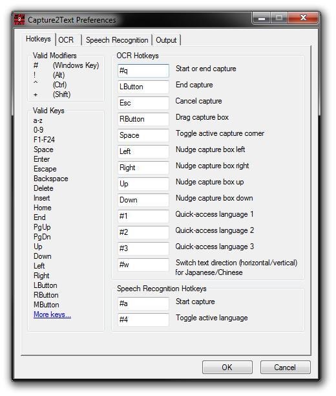Click the speech Start capture field #a
Screen dimensions: 336x396
143,303
